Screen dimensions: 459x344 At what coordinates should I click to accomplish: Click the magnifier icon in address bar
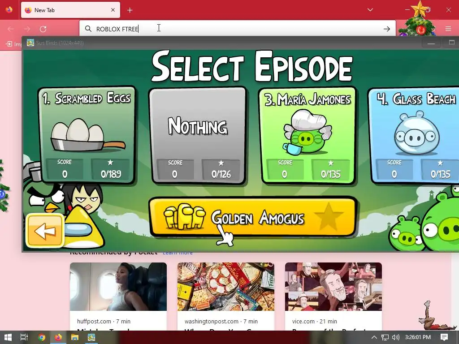tap(88, 29)
